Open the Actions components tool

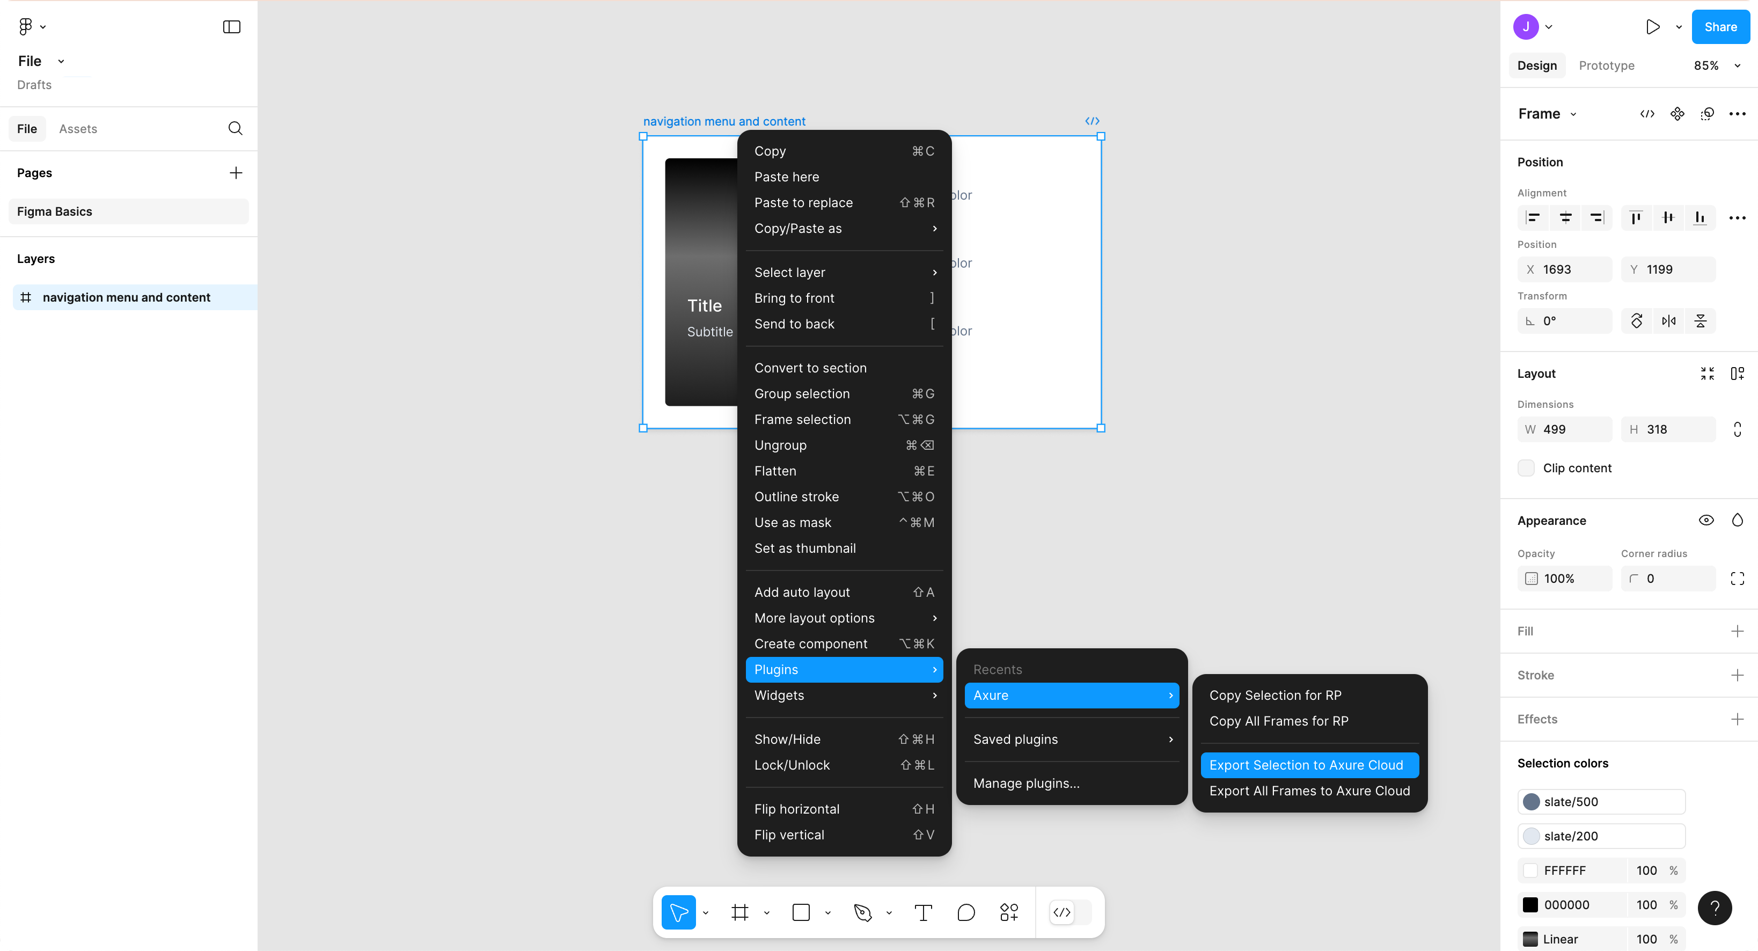coord(1009,912)
